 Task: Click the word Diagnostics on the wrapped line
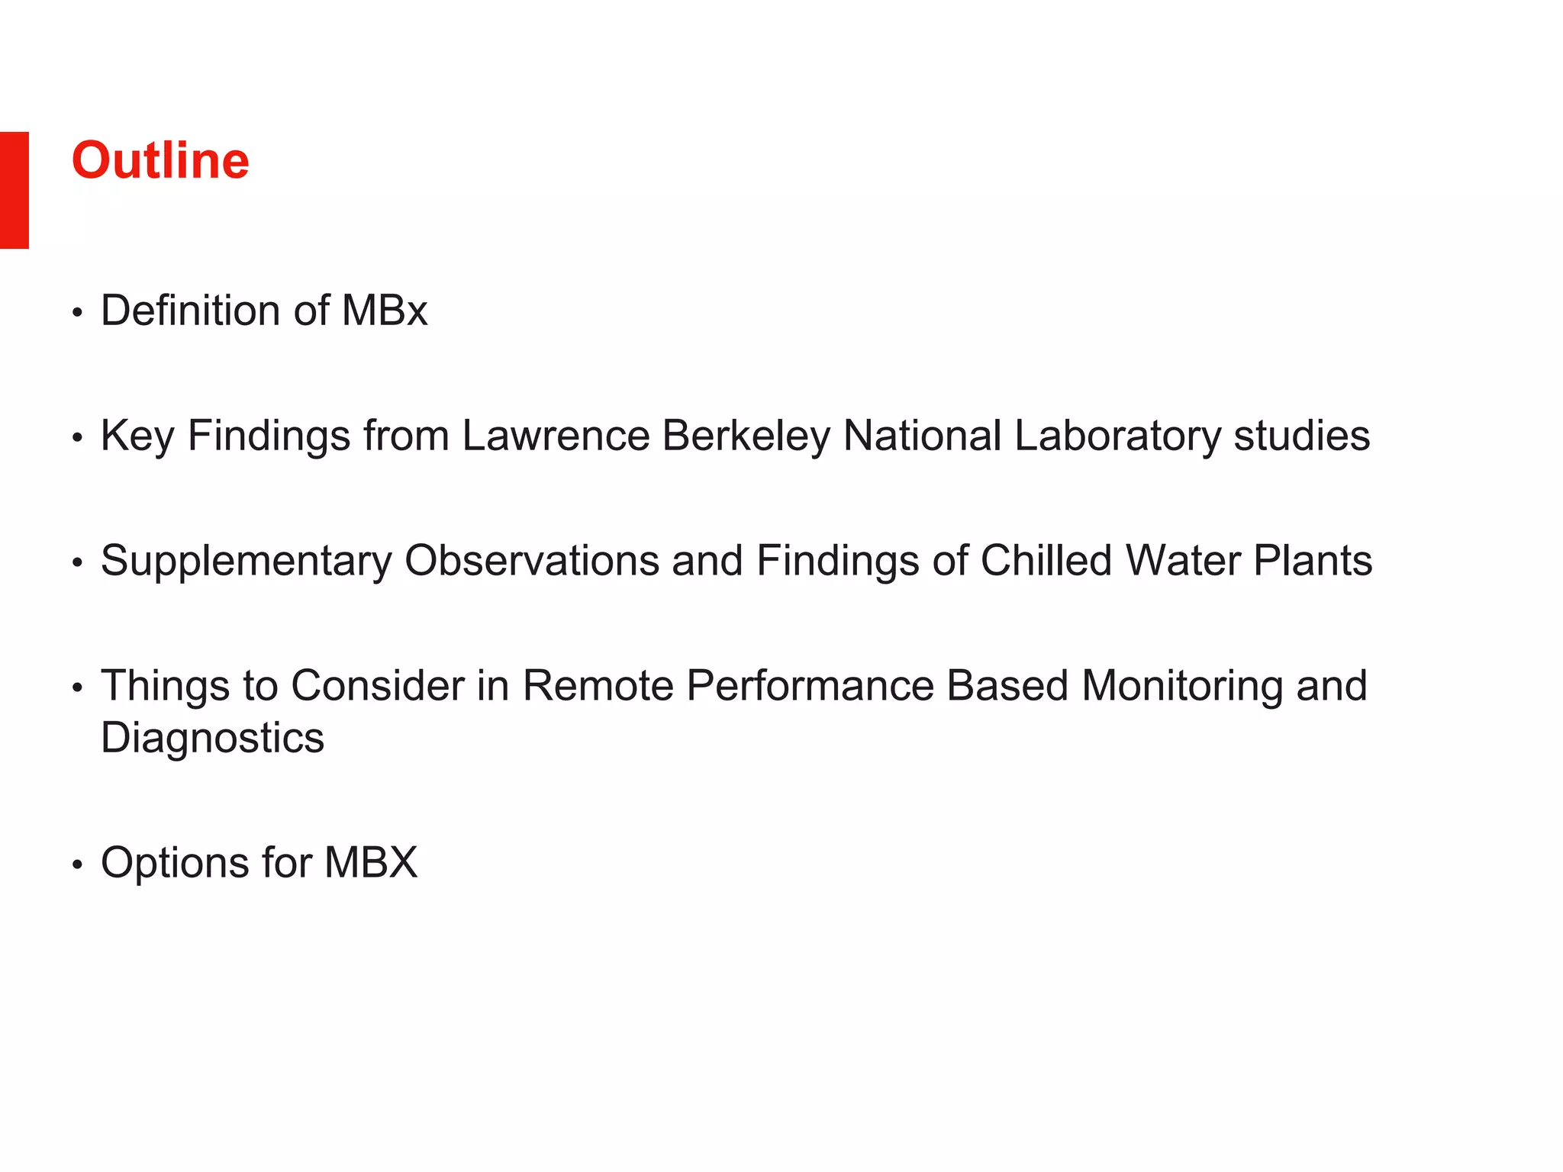[213, 738]
